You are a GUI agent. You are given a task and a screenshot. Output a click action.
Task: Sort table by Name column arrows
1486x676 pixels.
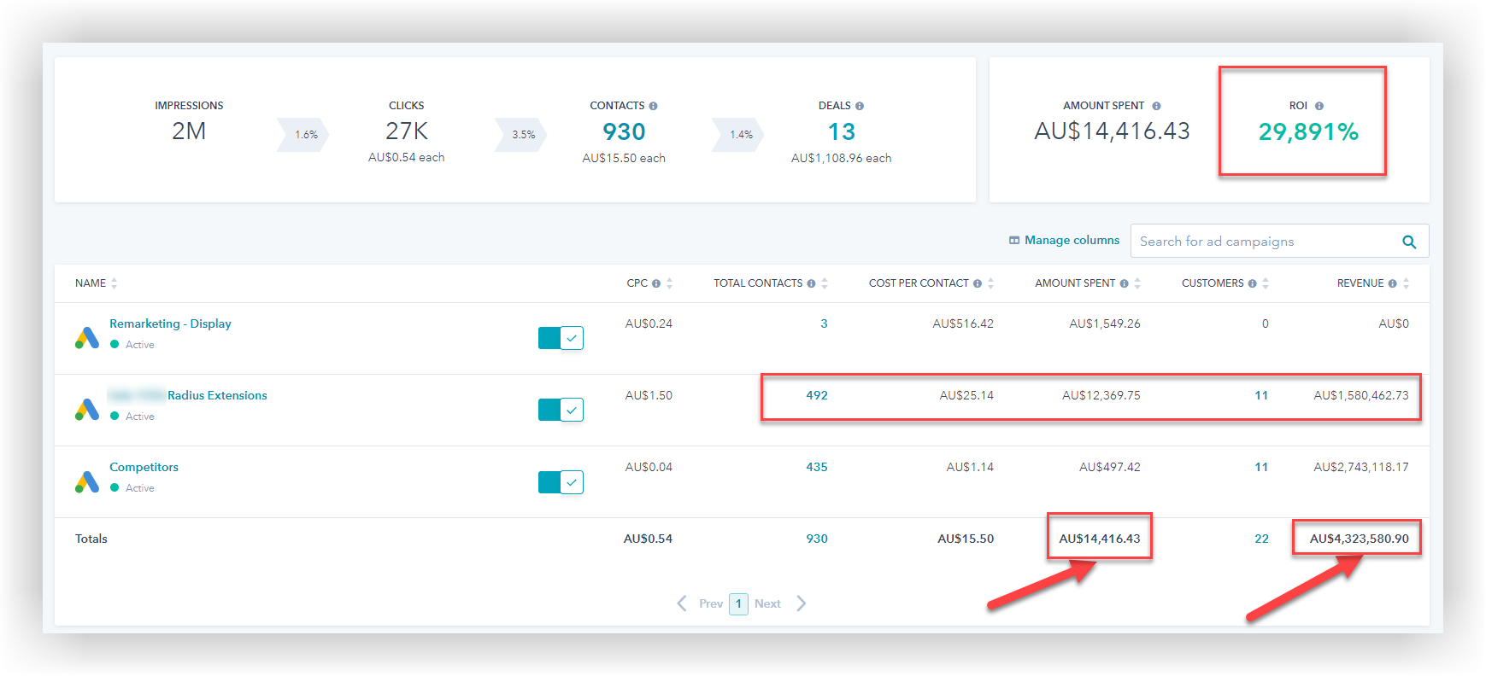tap(114, 283)
